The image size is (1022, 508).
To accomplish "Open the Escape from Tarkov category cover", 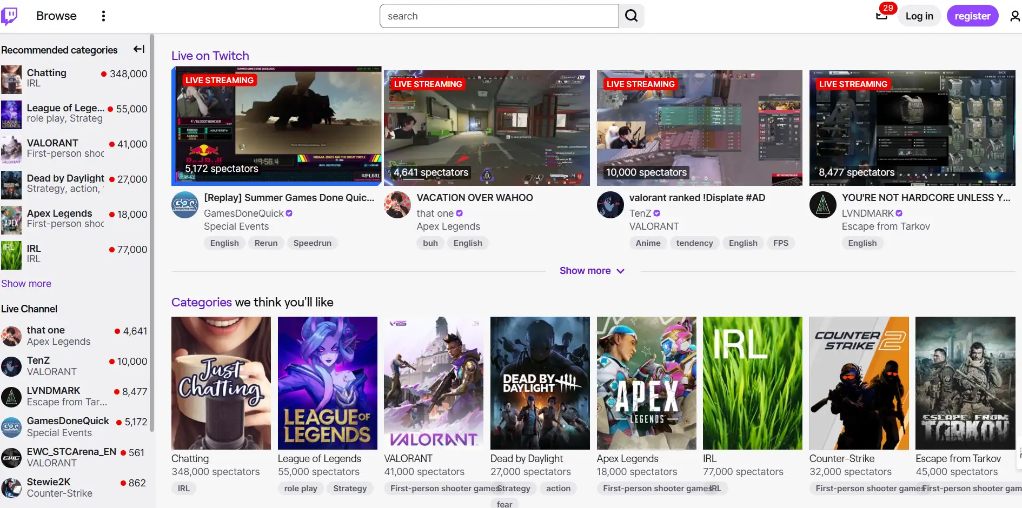I will [x=966, y=383].
